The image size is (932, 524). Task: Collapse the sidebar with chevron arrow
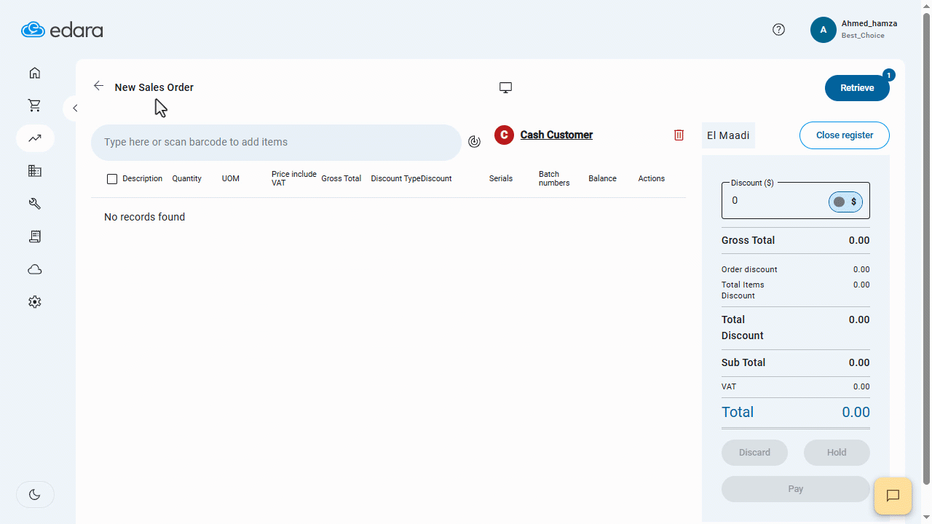point(74,108)
